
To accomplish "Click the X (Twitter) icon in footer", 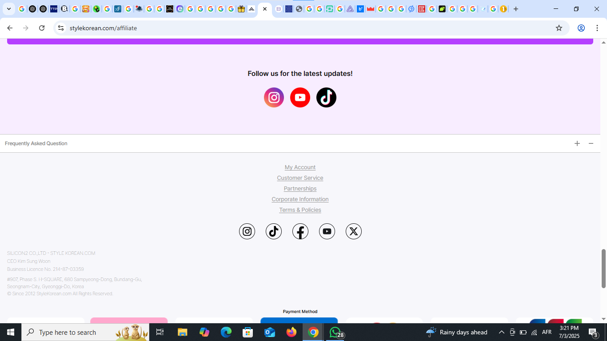I will click(x=354, y=231).
